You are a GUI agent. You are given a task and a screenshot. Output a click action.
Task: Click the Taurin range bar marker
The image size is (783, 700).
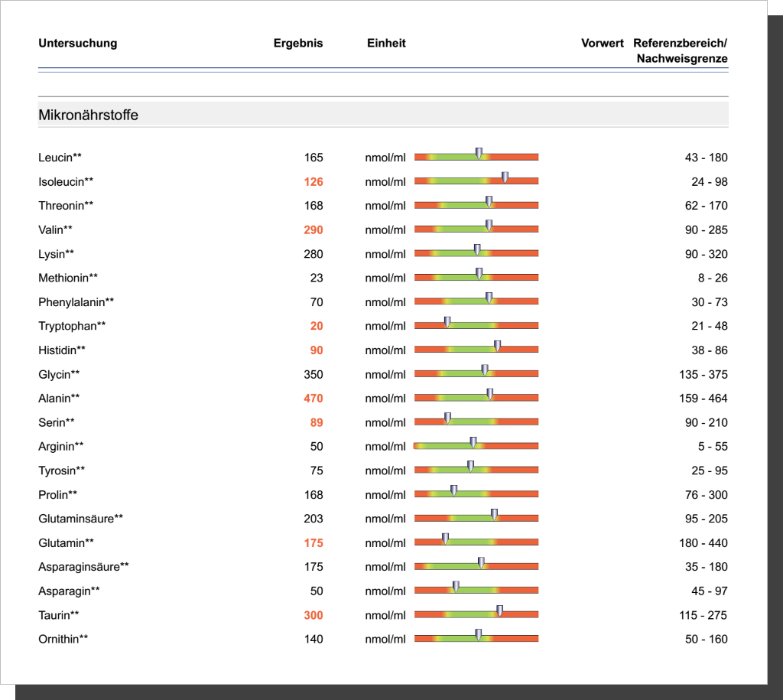pos(499,611)
